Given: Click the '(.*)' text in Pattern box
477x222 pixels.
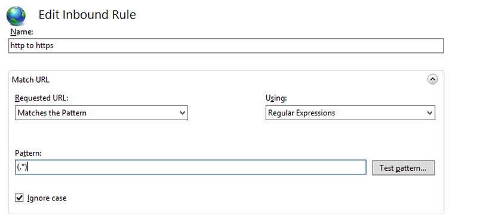Looking at the screenshot, I should click(22, 167).
